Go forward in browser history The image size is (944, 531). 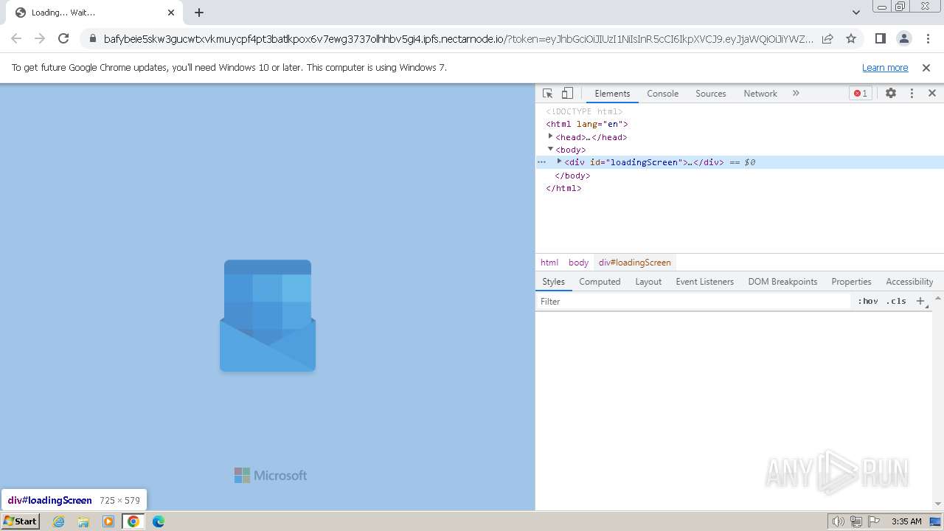40,38
